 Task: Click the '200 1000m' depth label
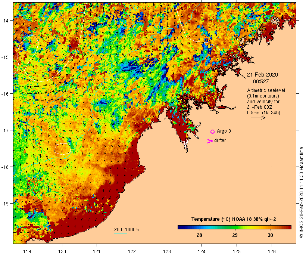click(127, 230)
